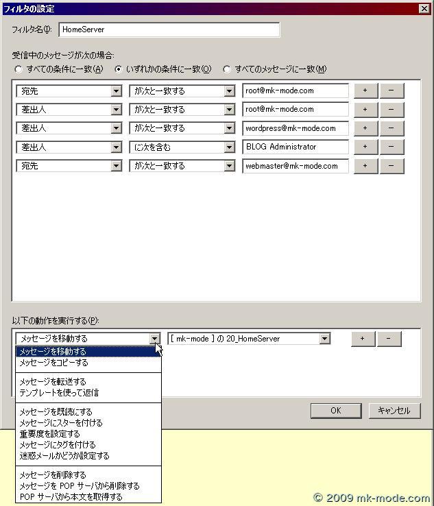Click plus button beside webmaster@mk-mode.com row
This screenshot has width=434, height=506.
[x=365, y=166]
